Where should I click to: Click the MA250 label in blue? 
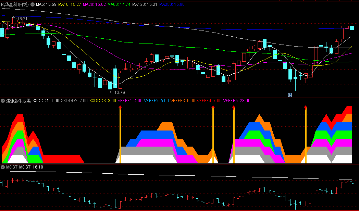click(172, 4)
